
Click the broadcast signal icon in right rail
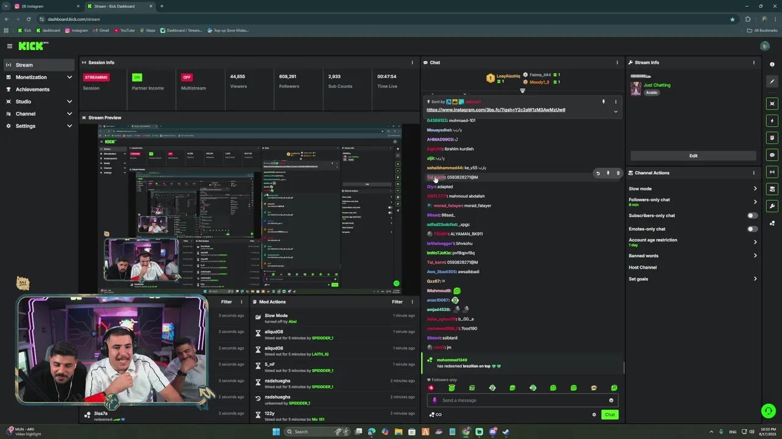[772, 172]
